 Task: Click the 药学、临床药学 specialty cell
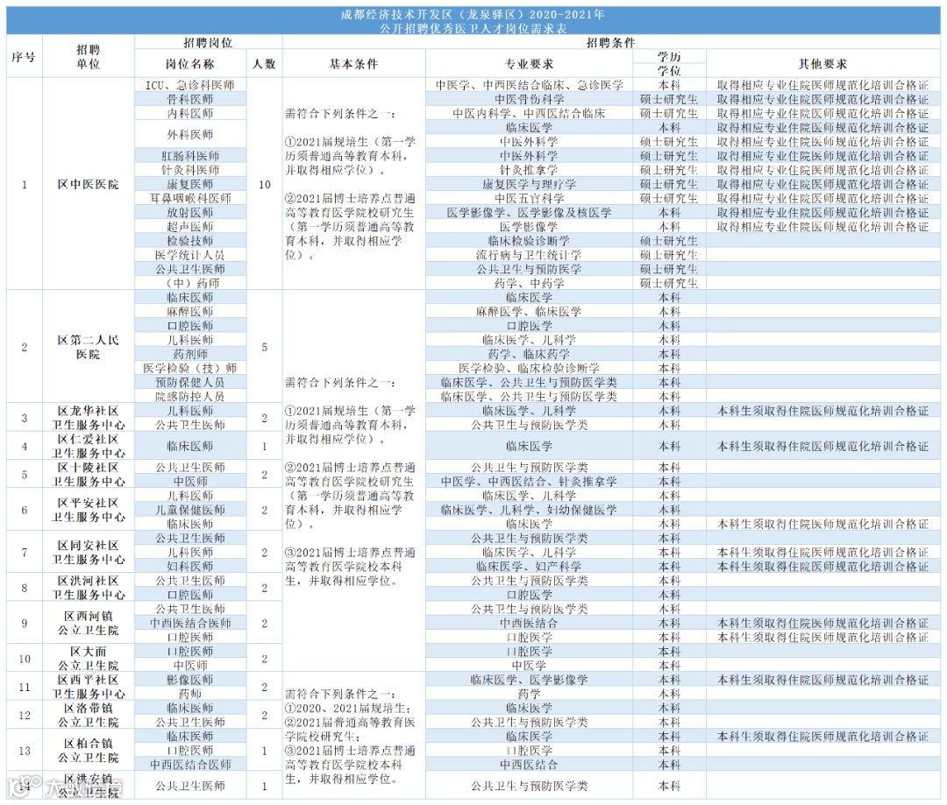(529, 354)
